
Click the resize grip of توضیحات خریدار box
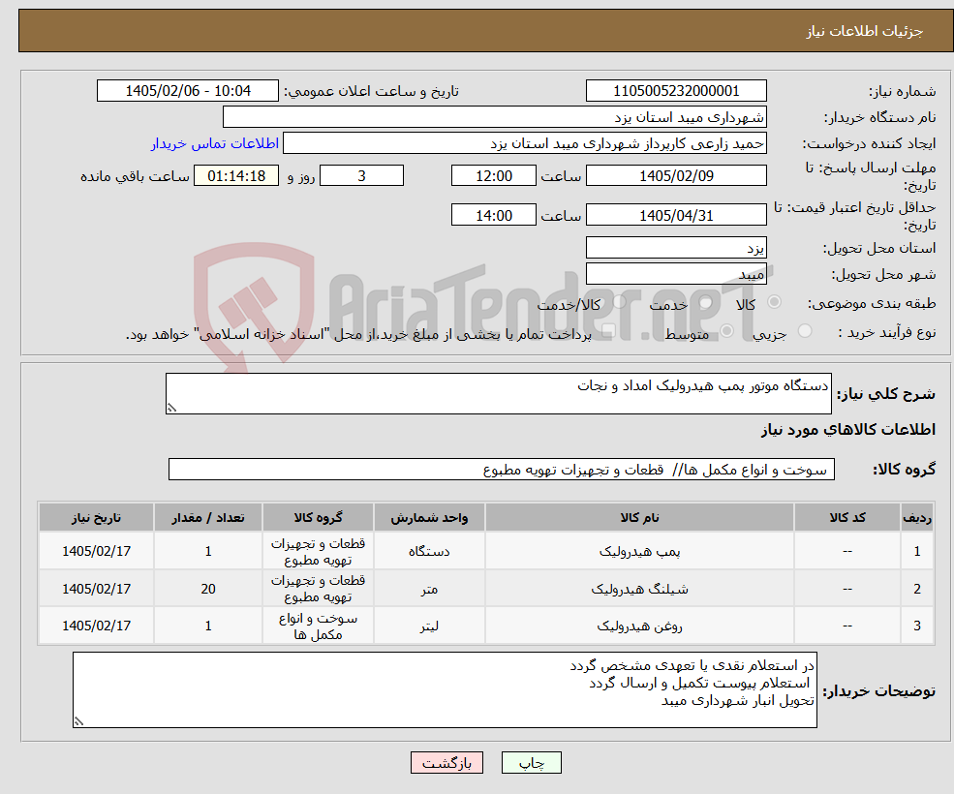pyautogui.click(x=78, y=721)
